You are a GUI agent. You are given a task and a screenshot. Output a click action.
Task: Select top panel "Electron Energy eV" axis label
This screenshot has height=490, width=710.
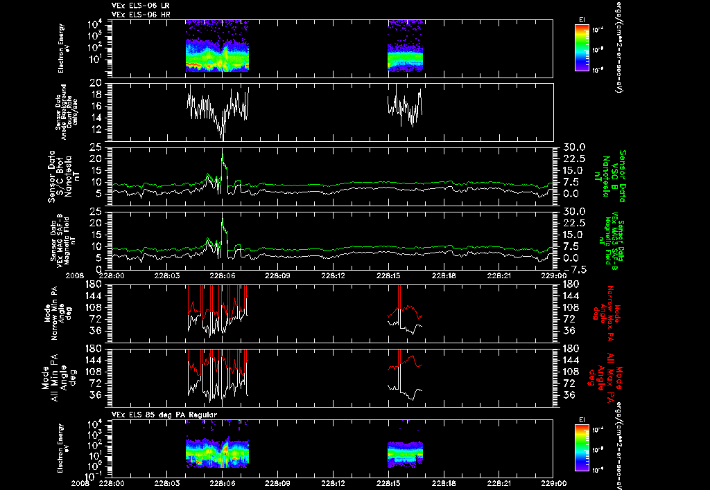[63, 48]
